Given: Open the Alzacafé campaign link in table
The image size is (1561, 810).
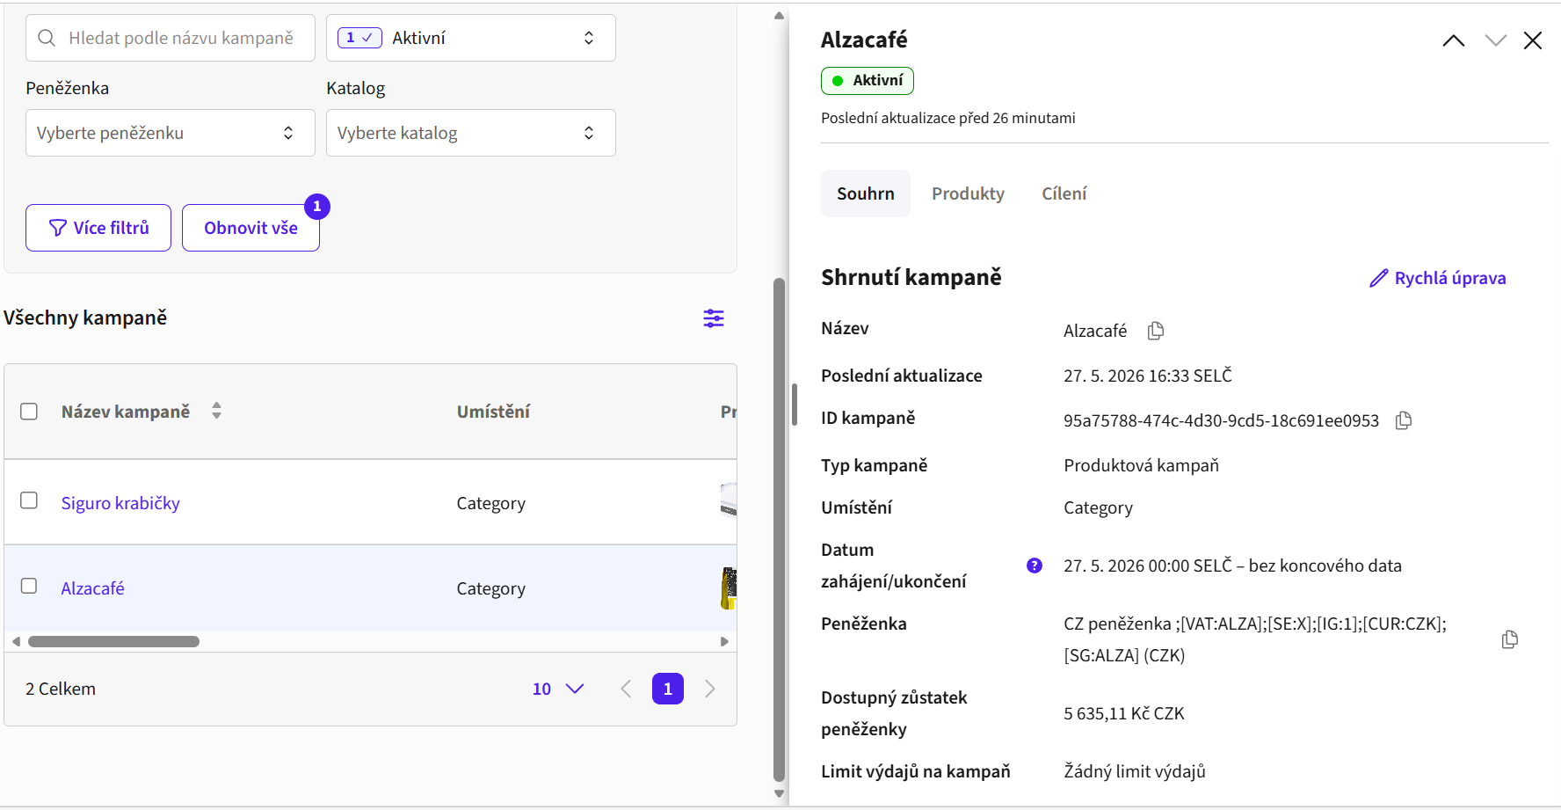Looking at the screenshot, I should click(x=92, y=588).
